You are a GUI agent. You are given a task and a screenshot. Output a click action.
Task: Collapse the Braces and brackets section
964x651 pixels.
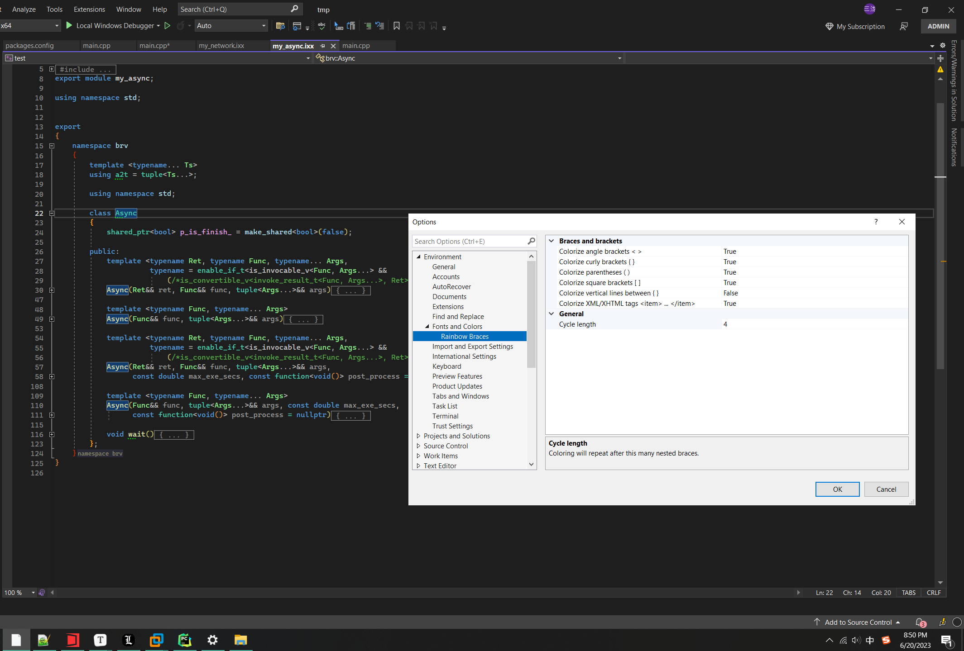tap(552, 241)
